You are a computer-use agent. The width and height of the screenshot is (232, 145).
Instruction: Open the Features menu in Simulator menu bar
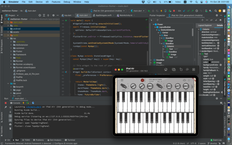tap(56, 2)
